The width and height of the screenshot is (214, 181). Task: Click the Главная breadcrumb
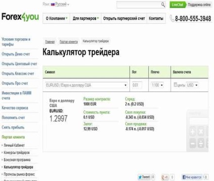tap(50, 42)
